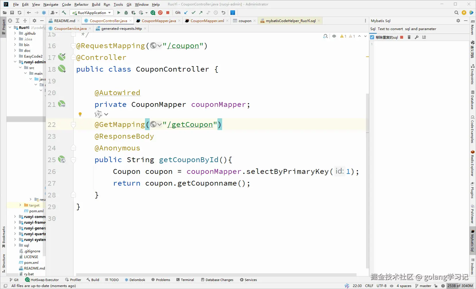Toggle the Endpoints tool window
This screenshot has height=289, width=476.
point(472,74)
